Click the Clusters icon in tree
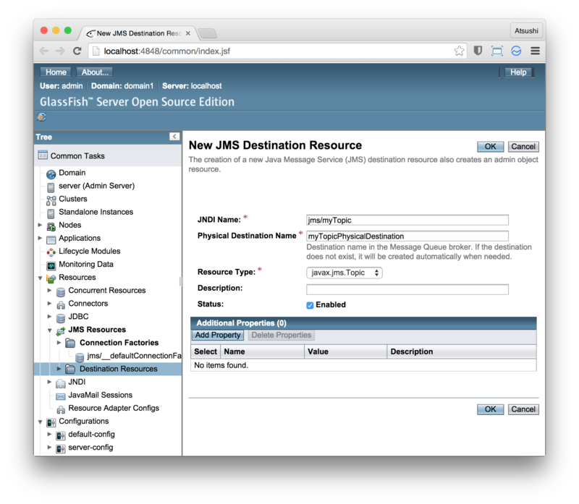 [x=51, y=200]
